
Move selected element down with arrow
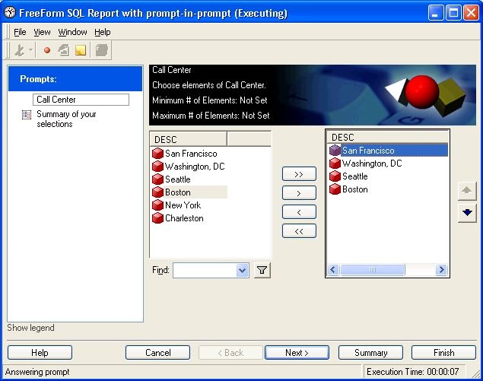(467, 213)
